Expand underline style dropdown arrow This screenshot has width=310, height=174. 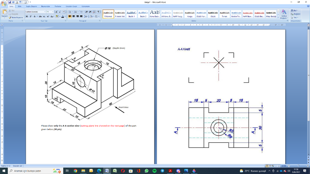(37, 17)
